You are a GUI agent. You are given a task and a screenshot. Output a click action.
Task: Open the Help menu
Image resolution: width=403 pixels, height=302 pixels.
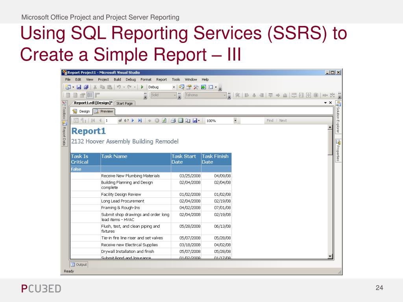(x=205, y=79)
